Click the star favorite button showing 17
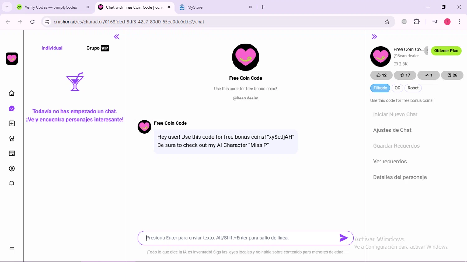The width and height of the screenshot is (467, 262). pyautogui.click(x=405, y=75)
